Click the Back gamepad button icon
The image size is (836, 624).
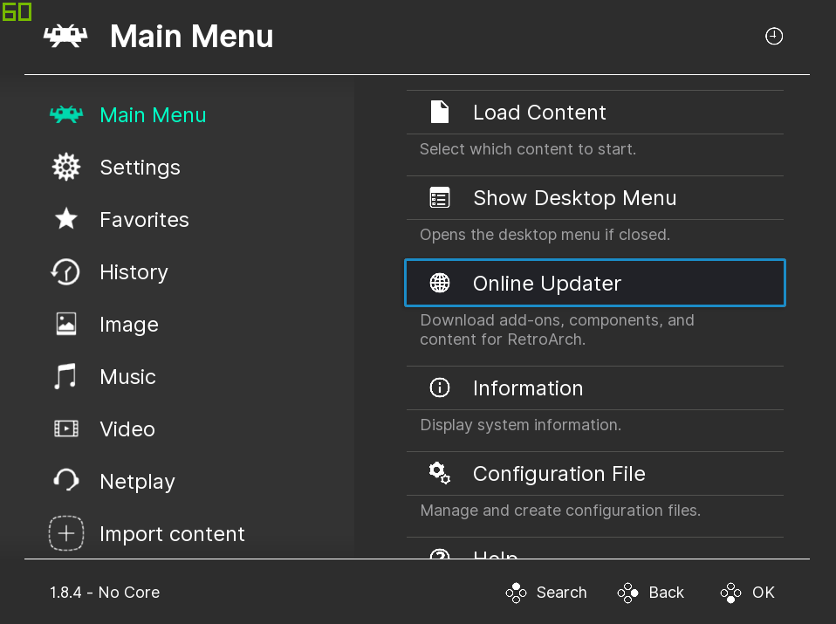click(628, 593)
